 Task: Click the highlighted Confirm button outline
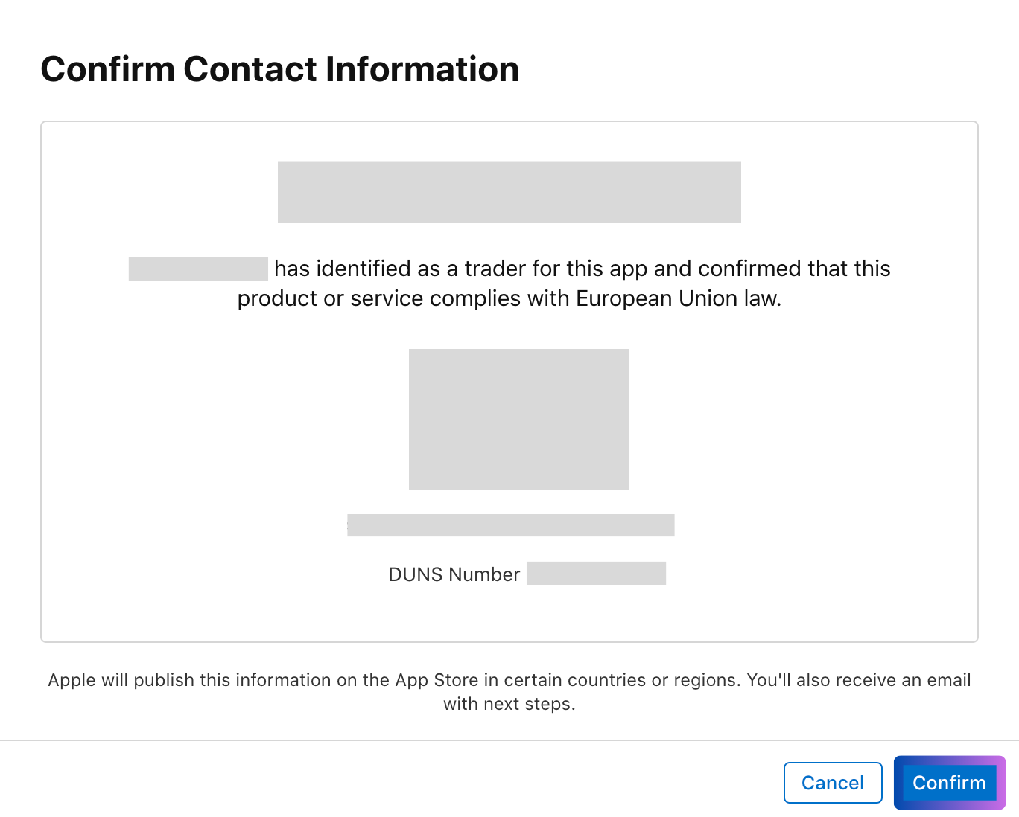coord(949,759)
